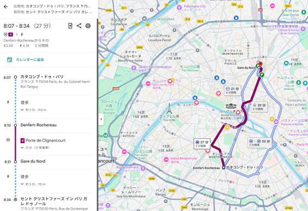308x211 pixels.
Task: Select the 29 分 alternative route label
Action: click(259, 107)
